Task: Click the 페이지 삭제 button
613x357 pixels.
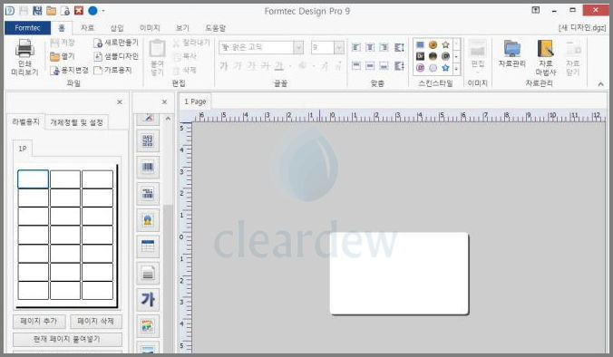Action: point(96,321)
